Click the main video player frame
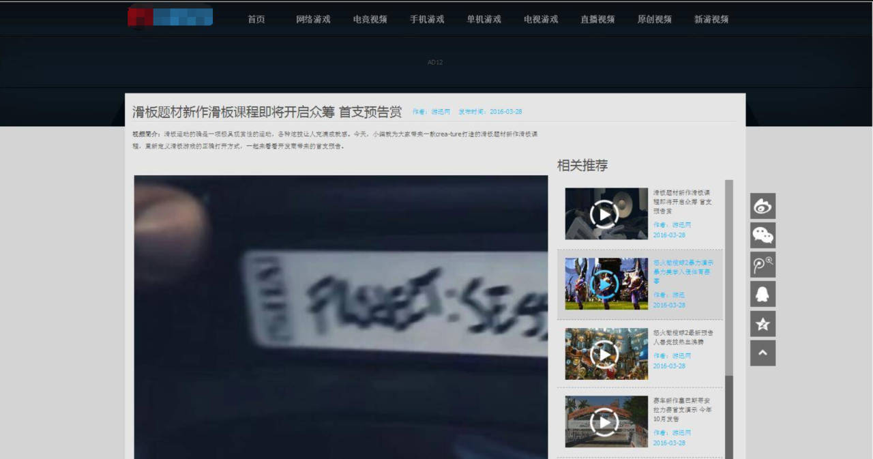Image resolution: width=873 pixels, height=459 pixels. 341,317
